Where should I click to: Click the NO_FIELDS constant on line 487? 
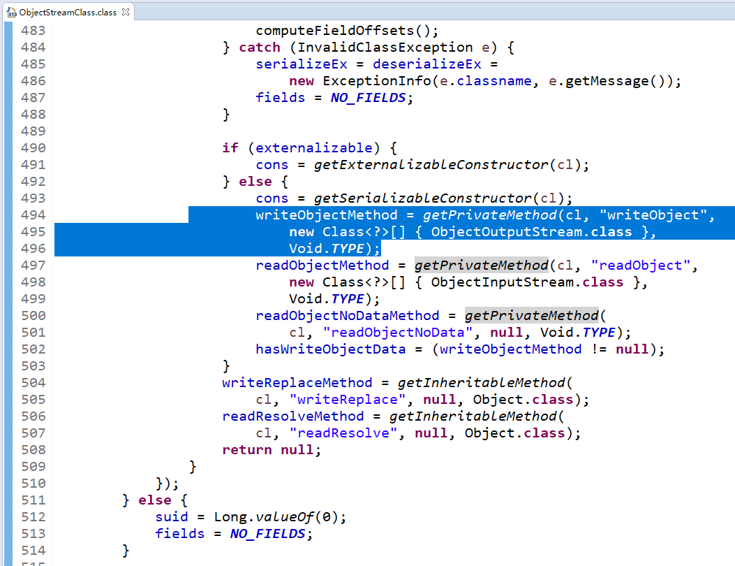click(x=368, y=98)
